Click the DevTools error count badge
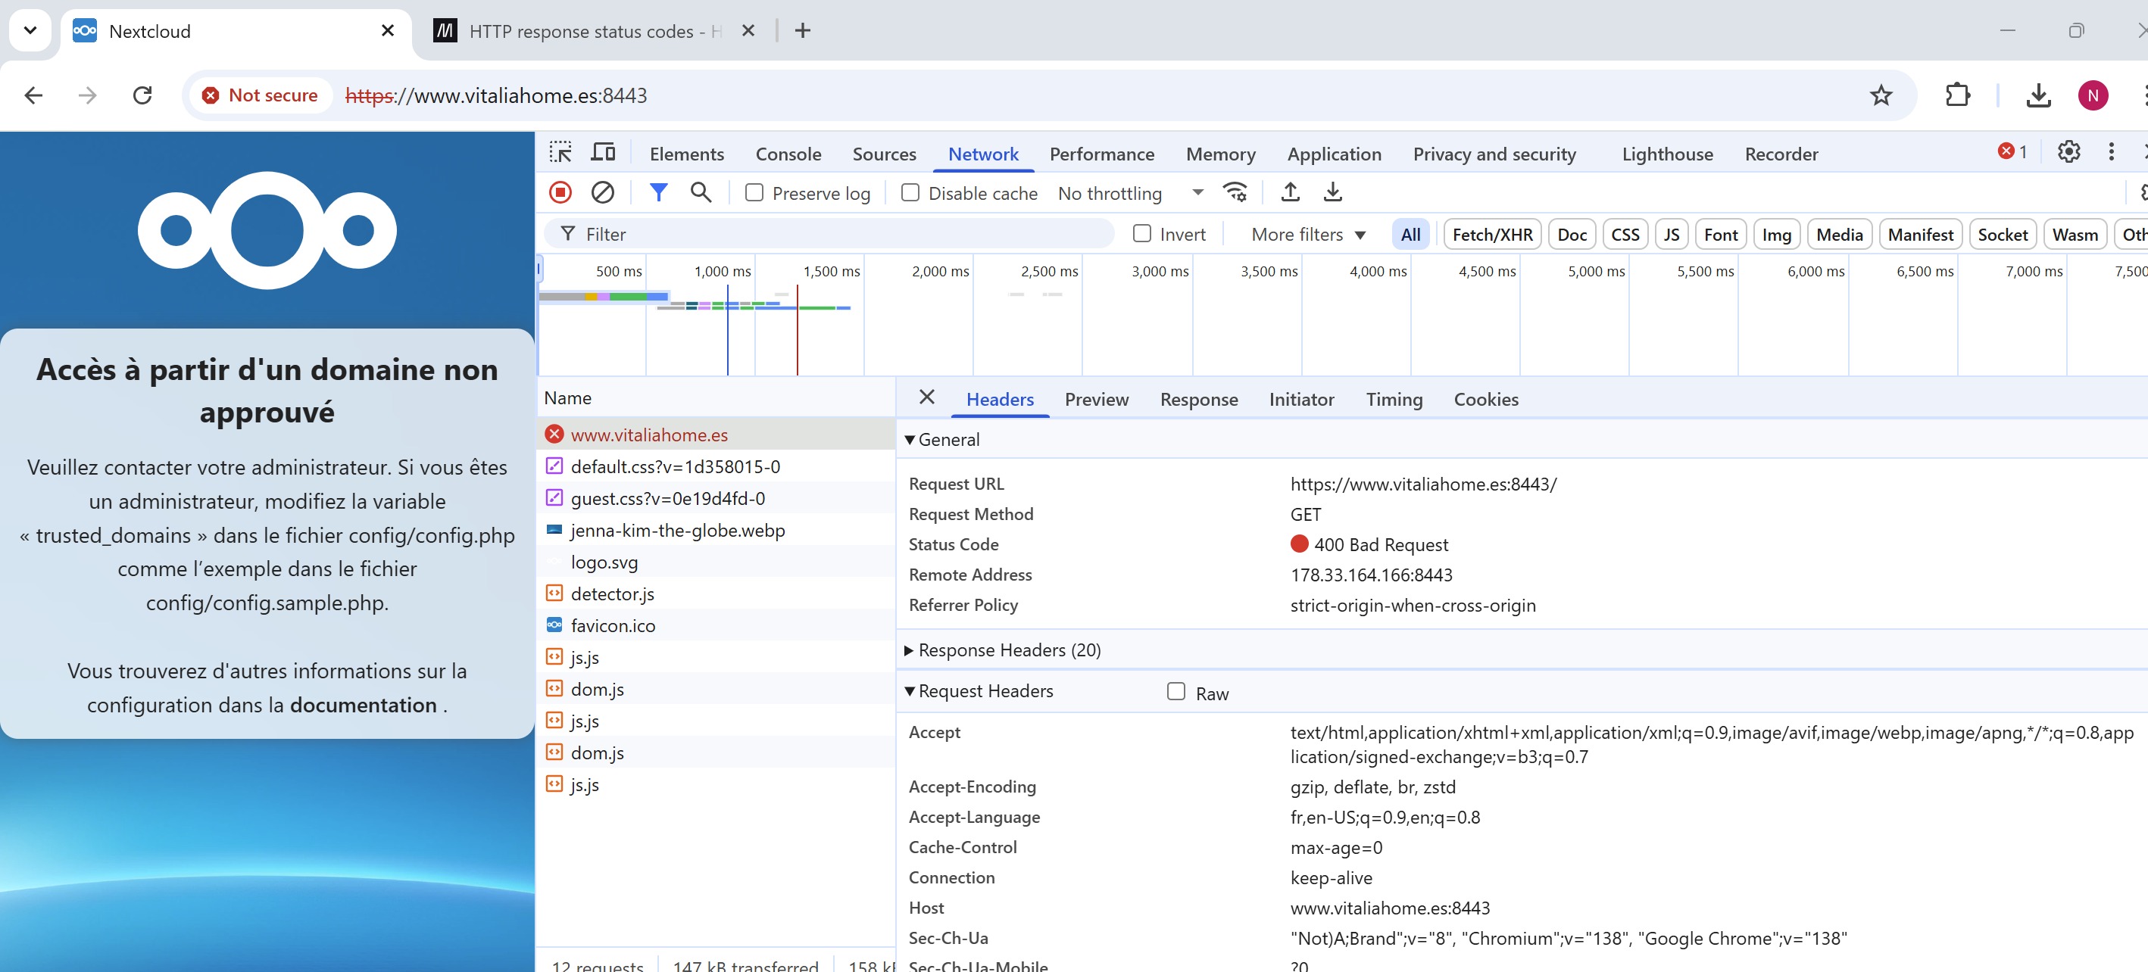 2012,151
